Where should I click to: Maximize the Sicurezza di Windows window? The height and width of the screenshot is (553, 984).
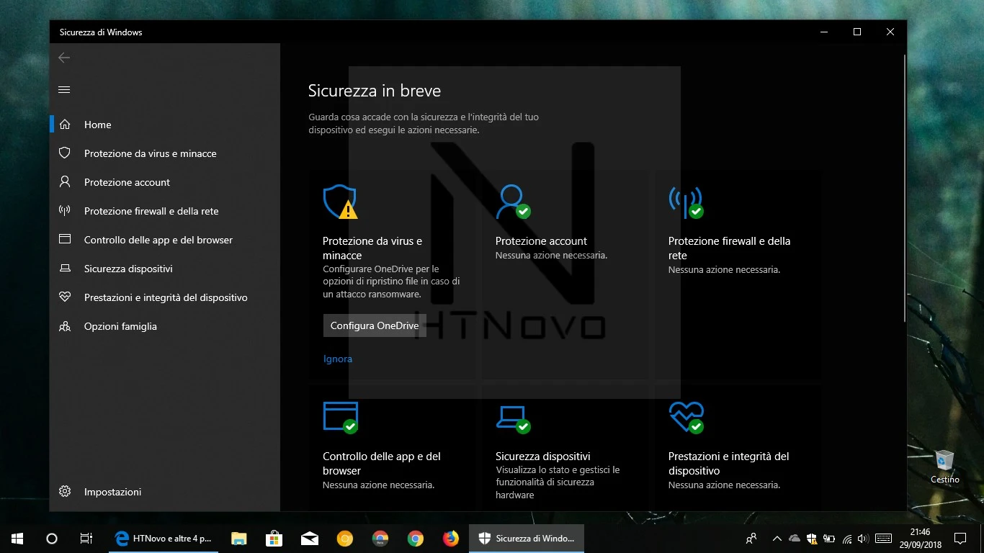(856, 32)
